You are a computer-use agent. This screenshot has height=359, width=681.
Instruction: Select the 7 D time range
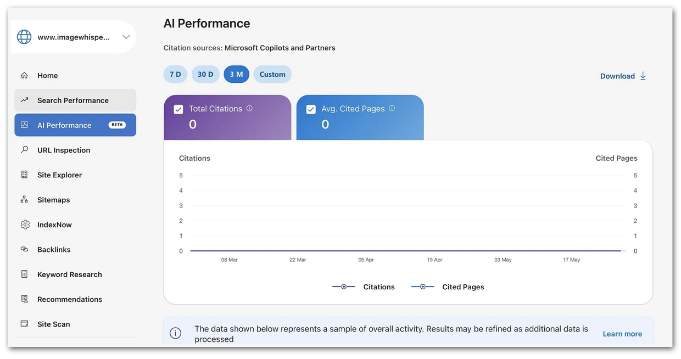[x=175, y=74]
